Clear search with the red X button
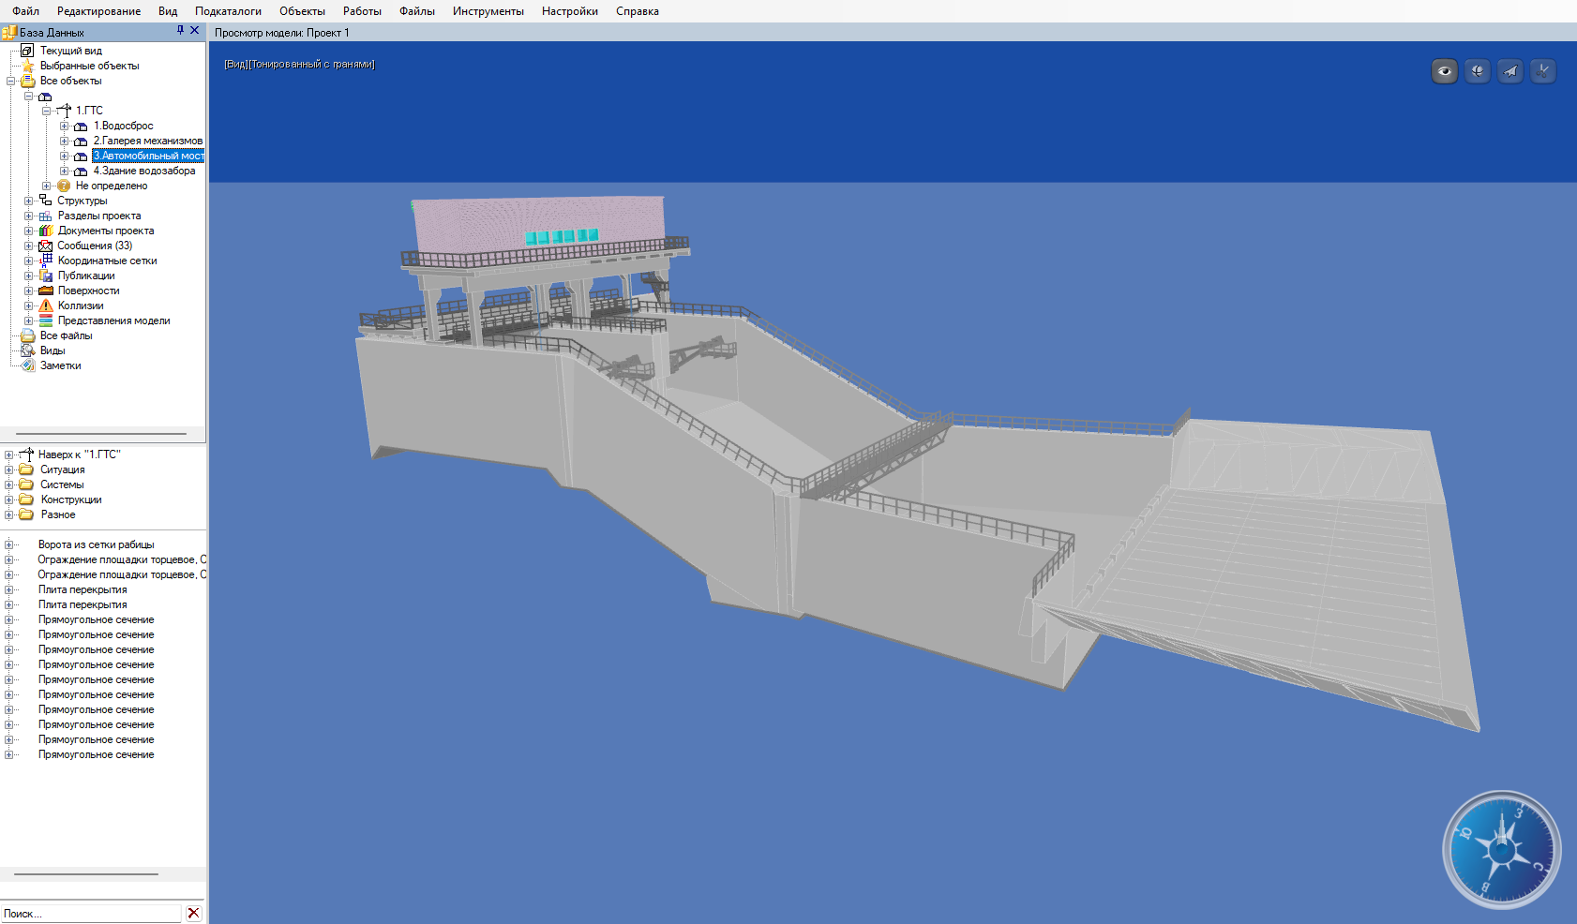1577x924 pixels. (193, 914)
